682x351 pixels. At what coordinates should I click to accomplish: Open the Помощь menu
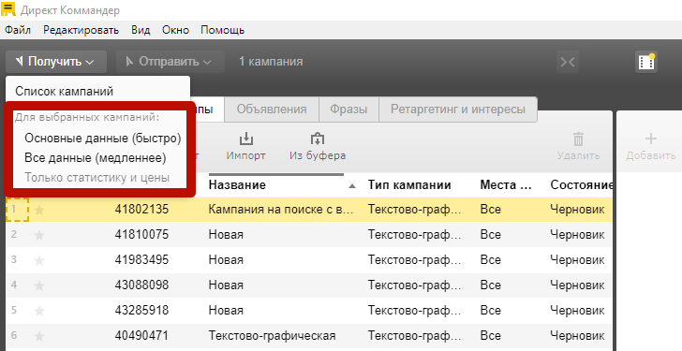click(222, 30)
